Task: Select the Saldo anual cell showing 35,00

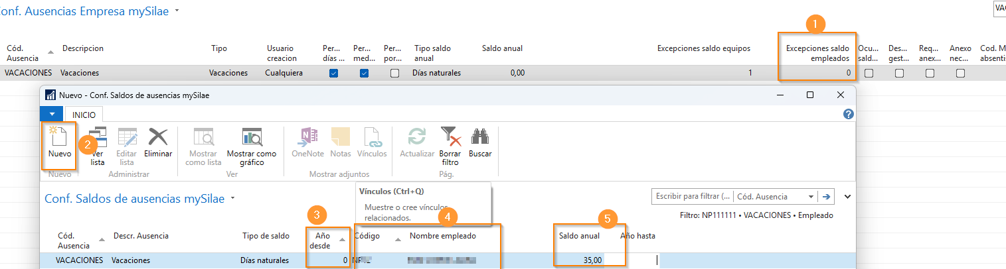Action: coord(580,260)
